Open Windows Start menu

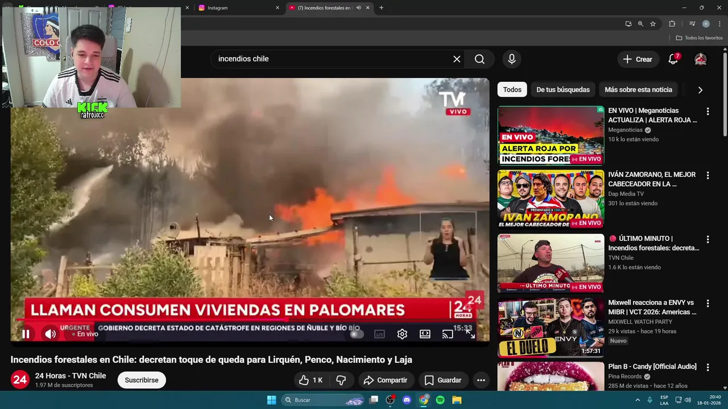point(271,400)
